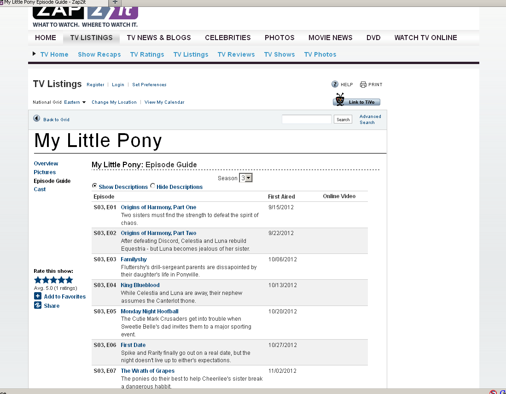
Task: Click into the search text field
Action: point(307,119)
